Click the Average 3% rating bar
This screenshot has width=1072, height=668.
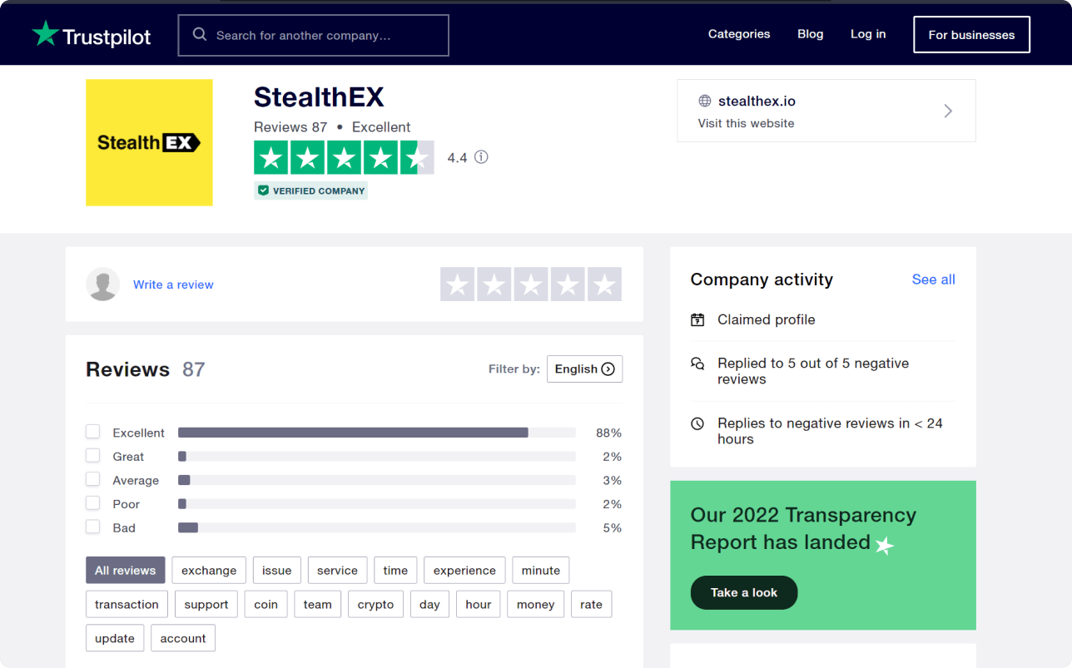[x=377, y=480]
